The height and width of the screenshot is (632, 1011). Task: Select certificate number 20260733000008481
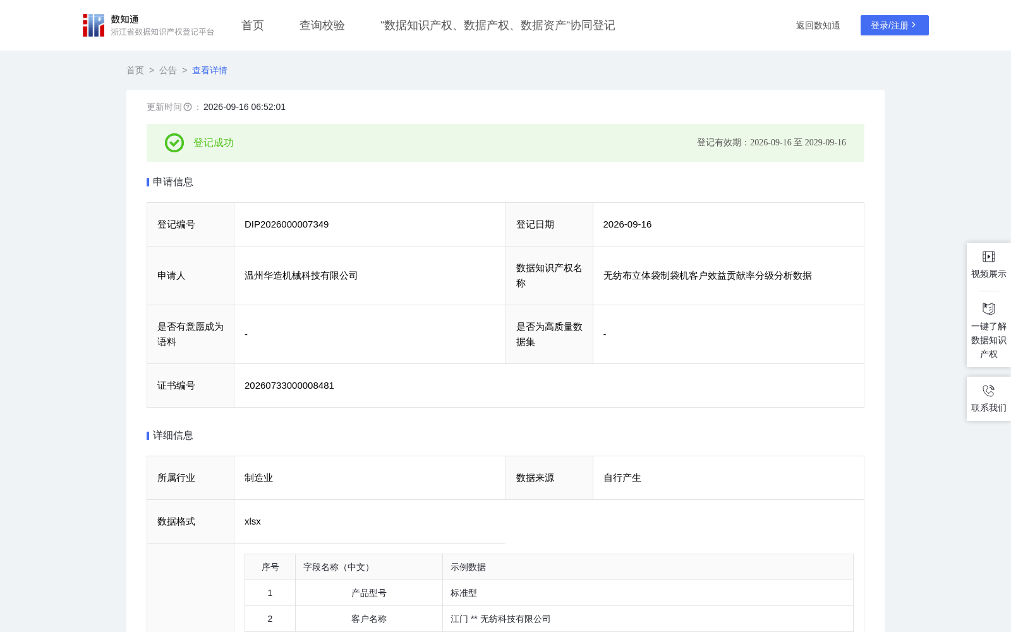289,386
